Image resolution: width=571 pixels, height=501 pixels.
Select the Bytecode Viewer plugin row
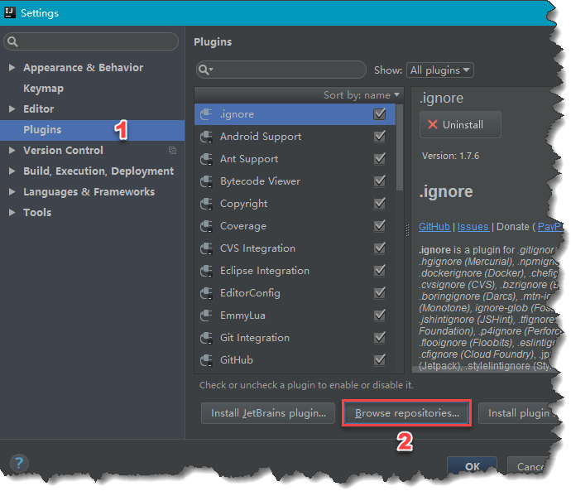295,181
